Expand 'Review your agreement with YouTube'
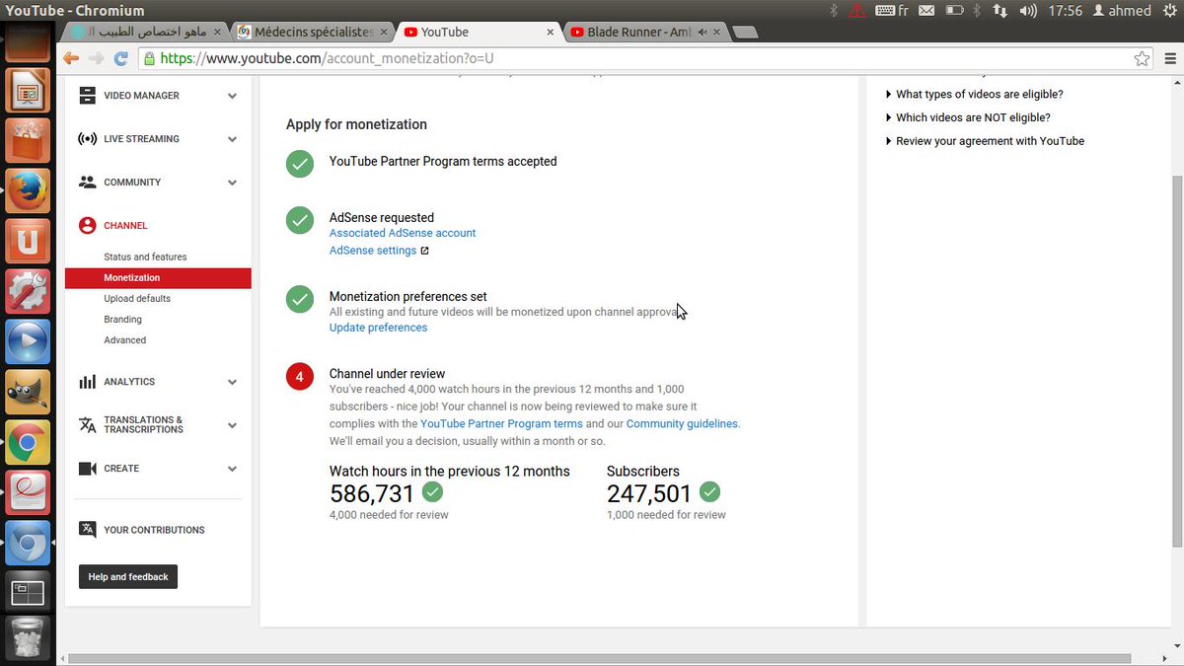This screenshot has width=1184, height=666. tap(985, 141)
